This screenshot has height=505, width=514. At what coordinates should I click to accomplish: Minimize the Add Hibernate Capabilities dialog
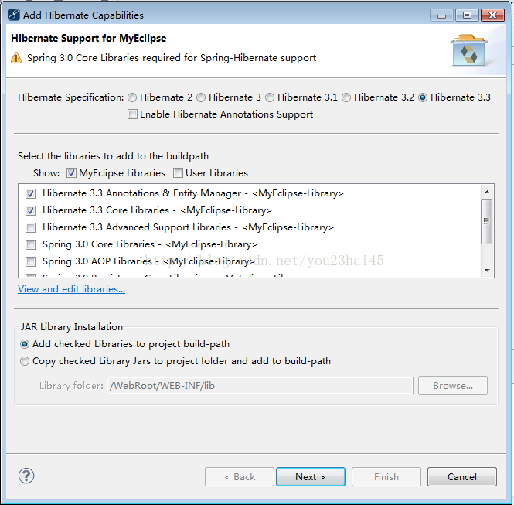point(441,15)
